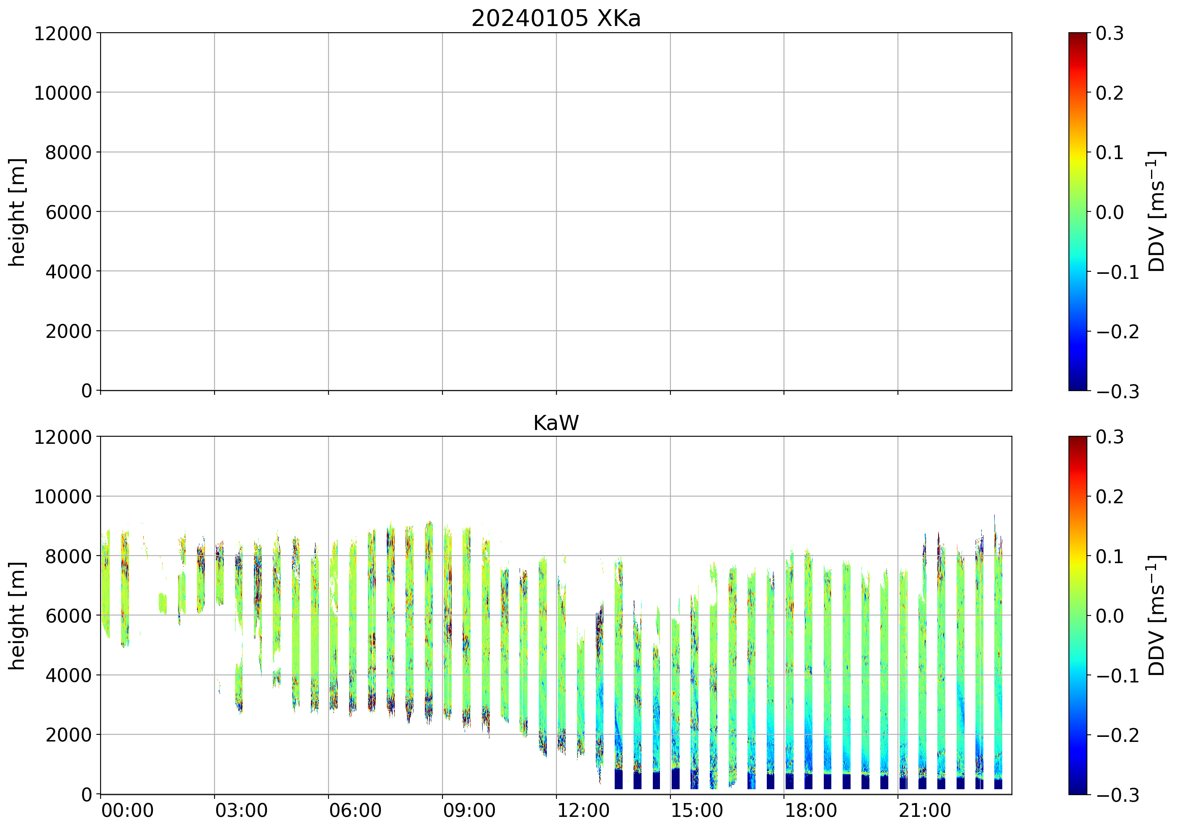The image size is (1177, 829).
Task: Click the 15:00 time axis label
Action: click(x=697, y=811)
